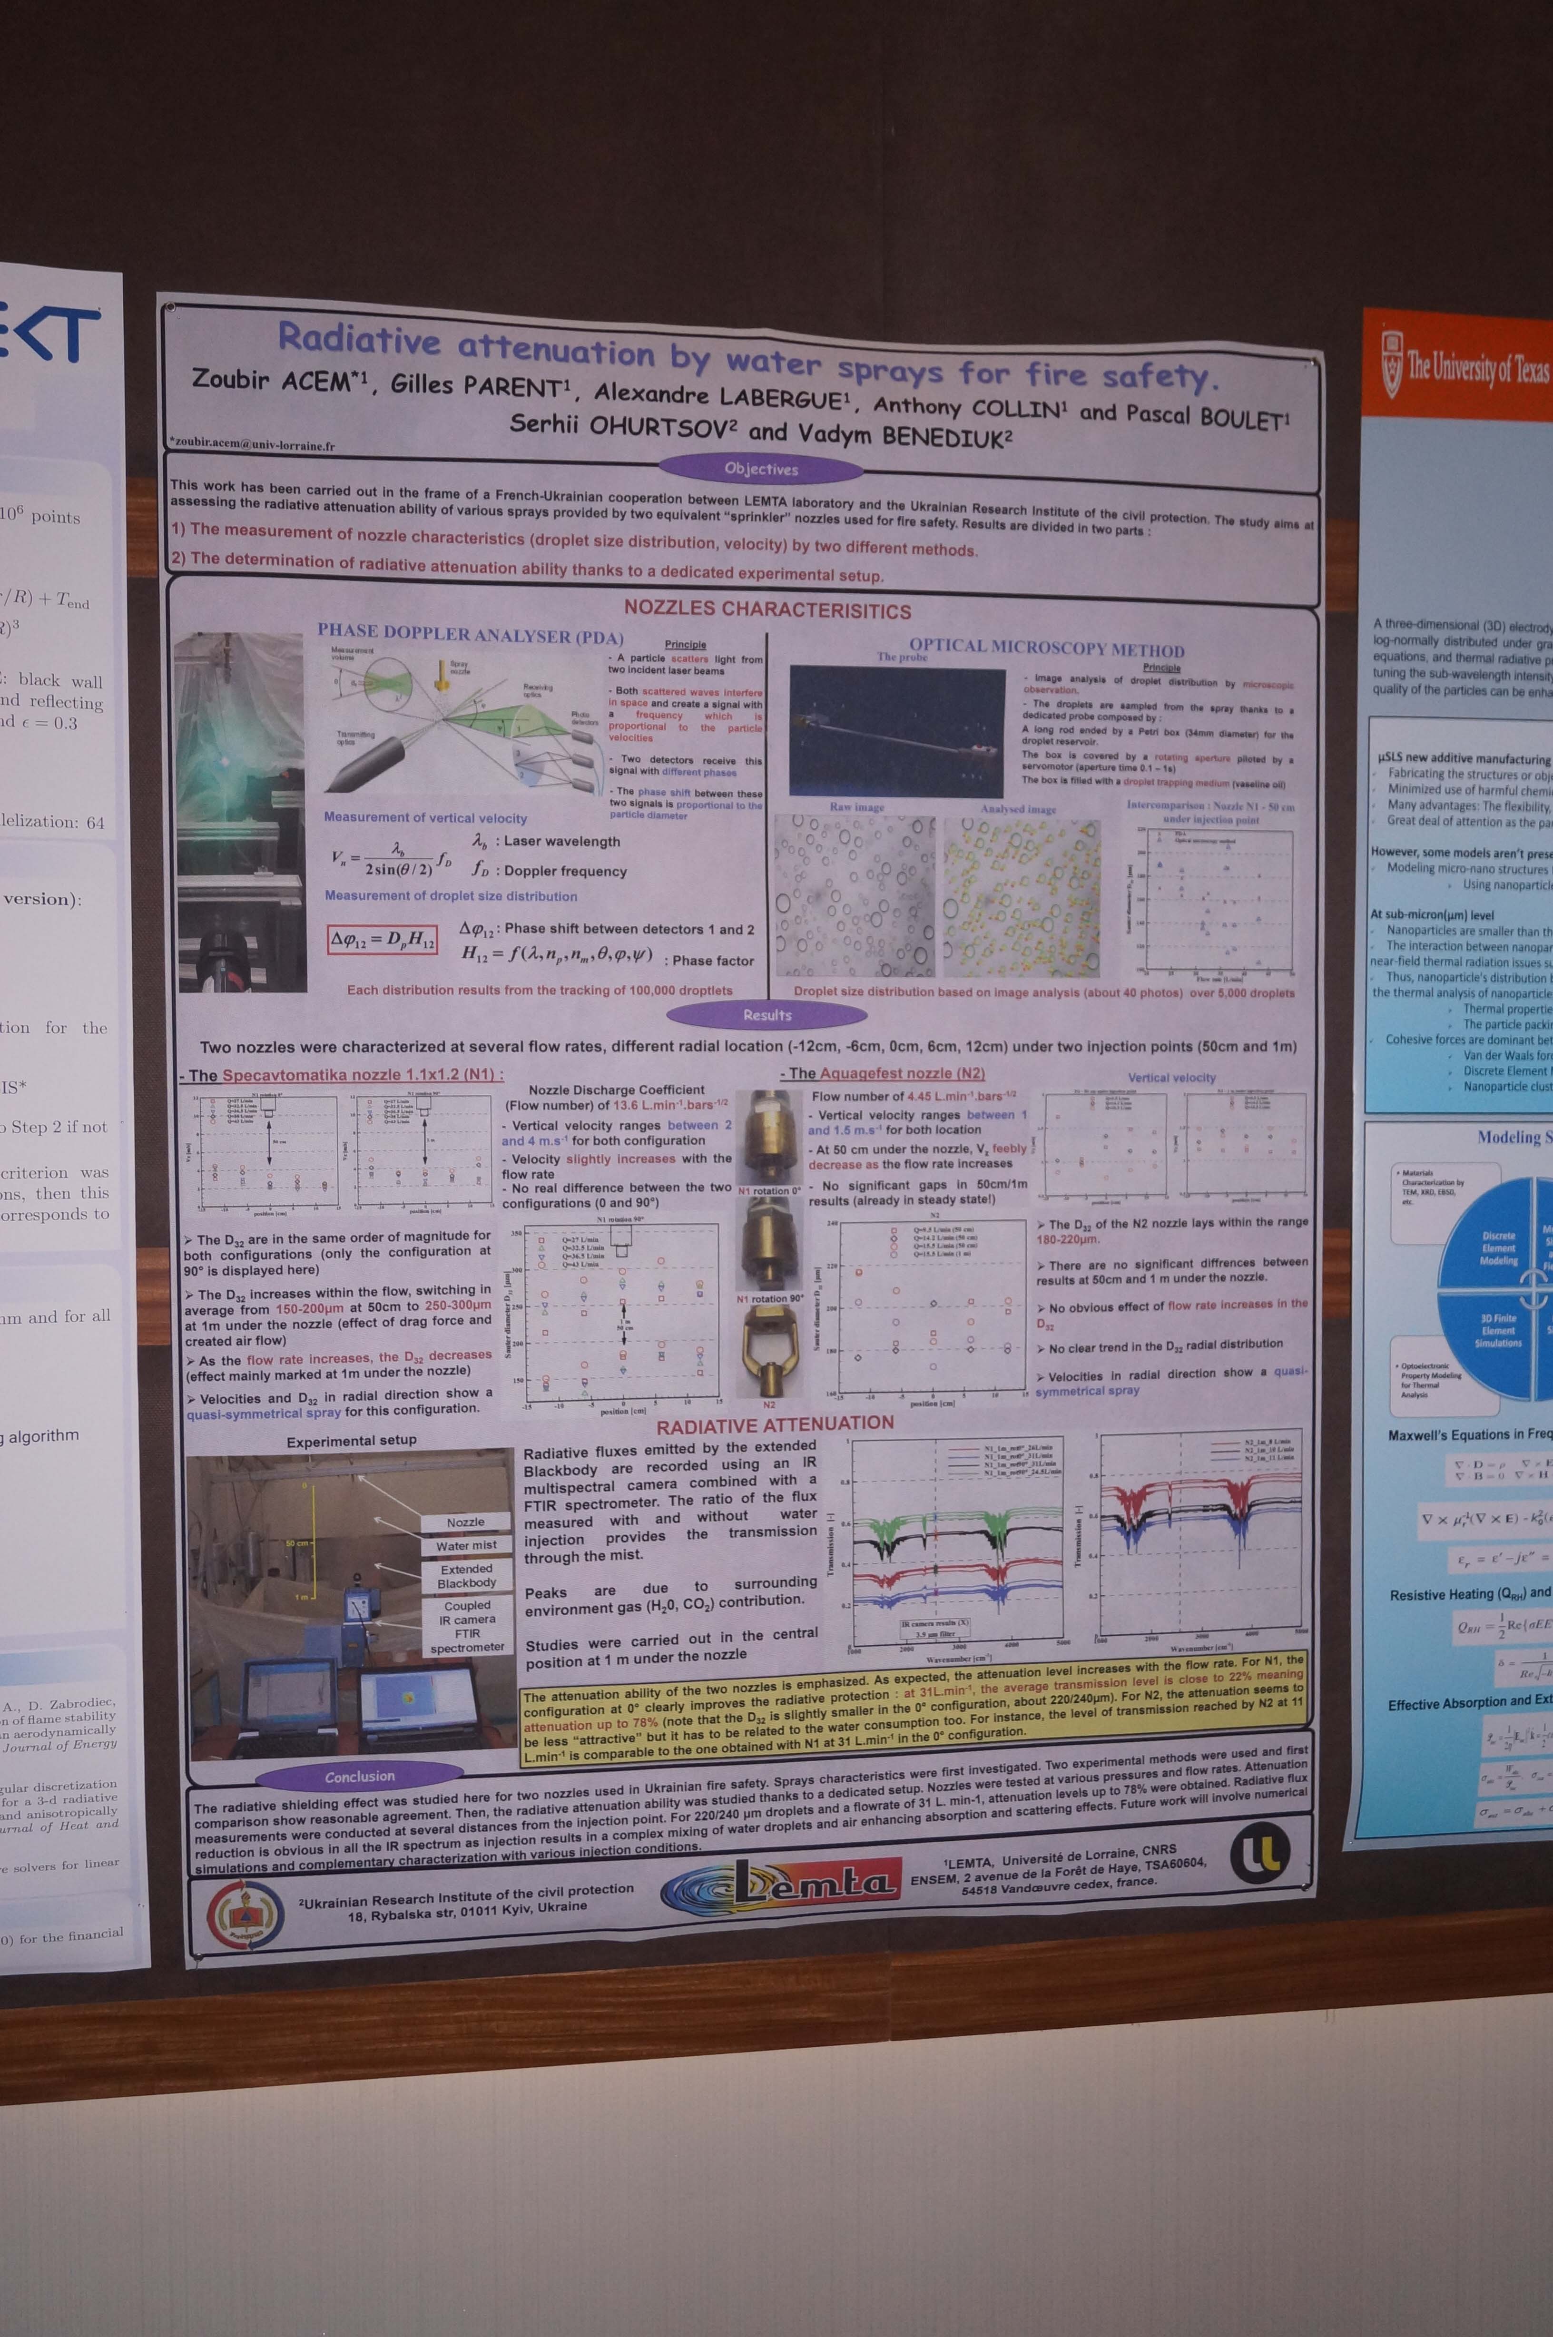Screen dimensions: 1553x2337
Task: Click the 'Extended Blackbody' callout label
Action: click(466, 1575)
